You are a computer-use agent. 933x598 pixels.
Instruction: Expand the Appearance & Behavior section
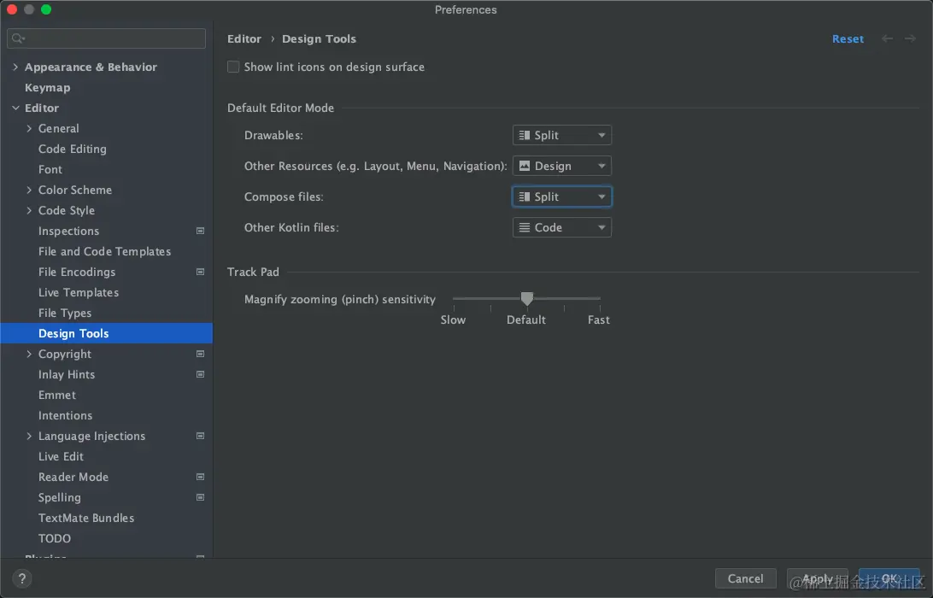[x=15, y=67]
